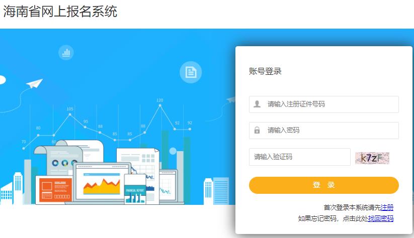The width and height of the screenshot is (414, 238).
Task: Focus the 请输入密码 password field
Action: pyautogui.click(x=323, y=131)
